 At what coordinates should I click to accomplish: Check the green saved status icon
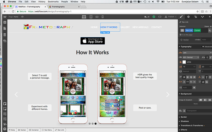click(x=154, y=17)
